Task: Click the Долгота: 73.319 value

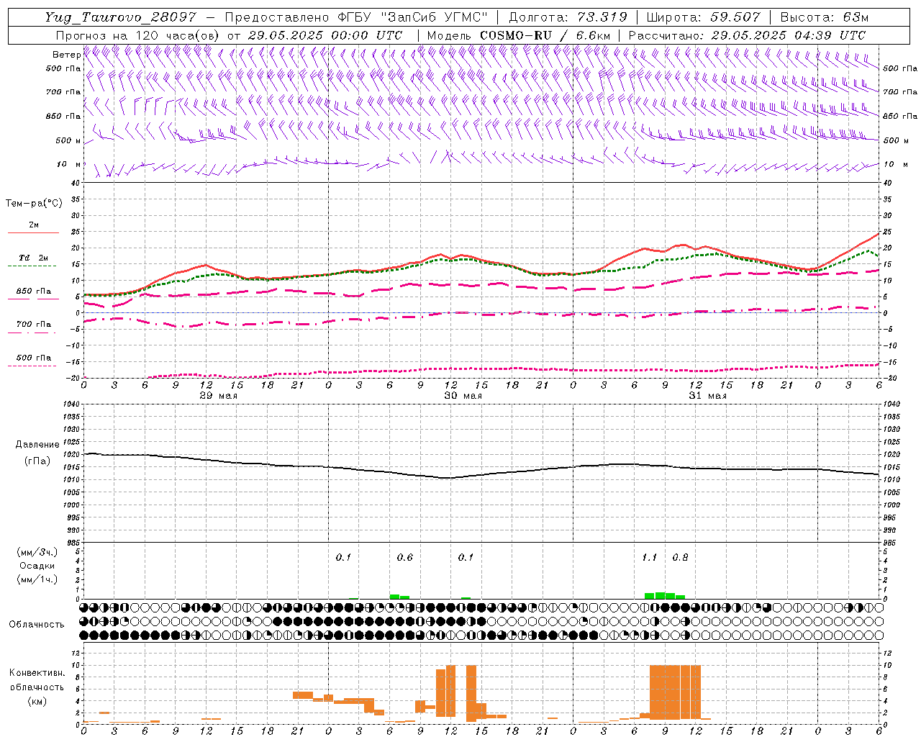Action: (x=568, y=17)
